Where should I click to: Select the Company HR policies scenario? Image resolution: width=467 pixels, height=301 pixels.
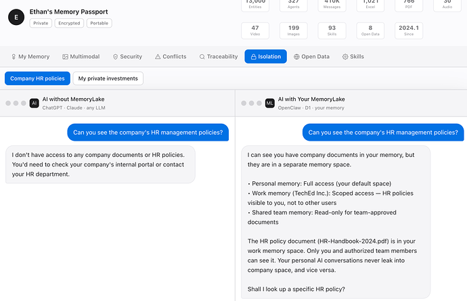pos(37,78)
